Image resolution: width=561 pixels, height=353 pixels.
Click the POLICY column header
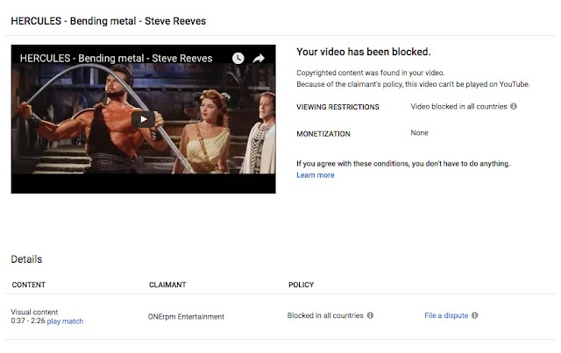click(x=302, y=285)
